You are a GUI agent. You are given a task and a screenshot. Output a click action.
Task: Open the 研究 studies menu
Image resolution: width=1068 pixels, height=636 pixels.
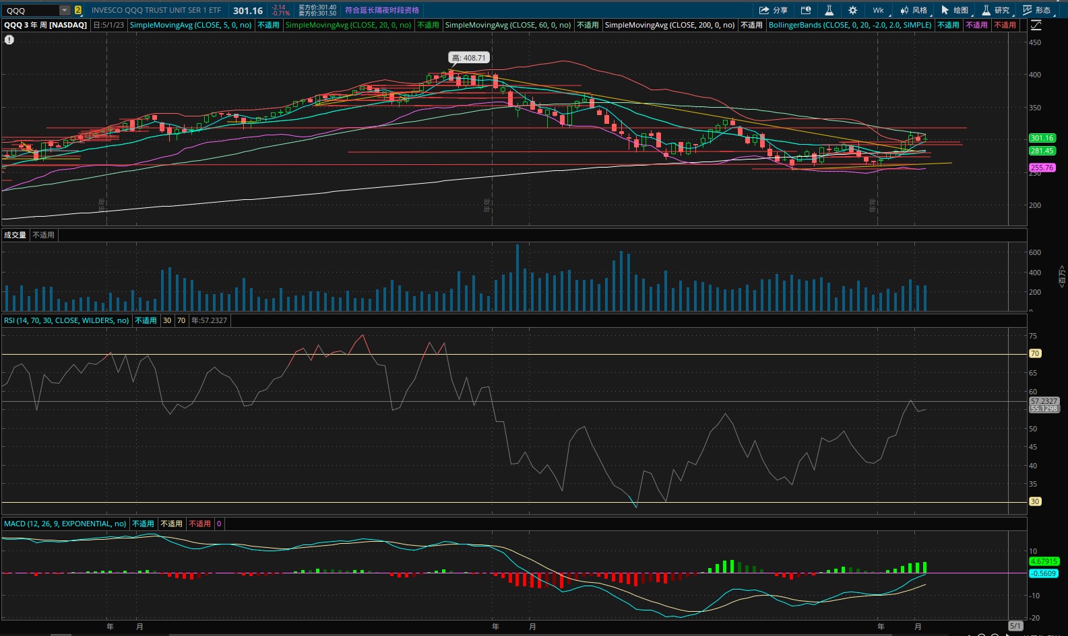(x=997, y=10)
